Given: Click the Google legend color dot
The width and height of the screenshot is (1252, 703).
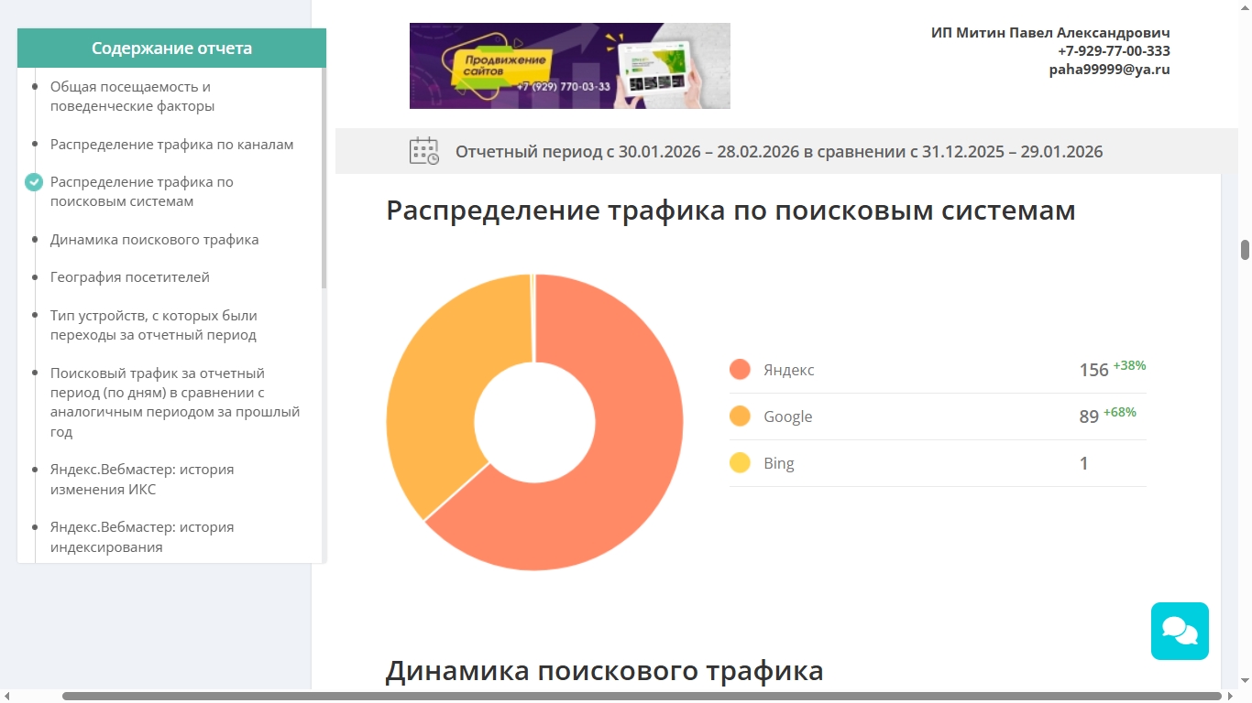Looking at the screenshot, I should (x=740, y=416).
